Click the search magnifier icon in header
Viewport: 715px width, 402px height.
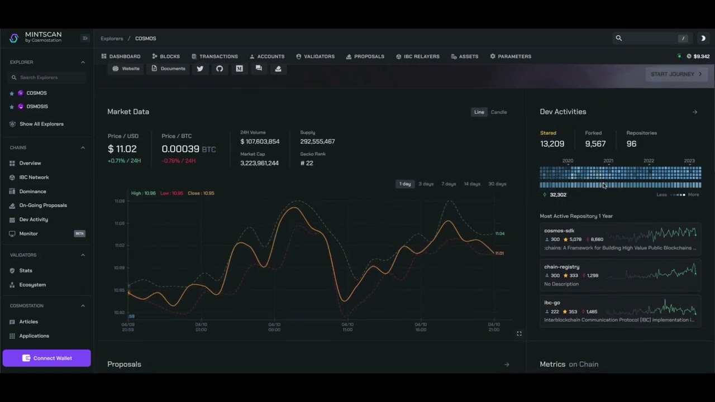[x=618, y=38]
